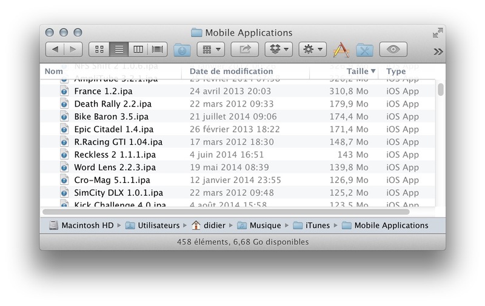Click the Epic Citadel 1.4.ipa file name
Viewport: 485px width, 306px height.
(x=114, y=130)
